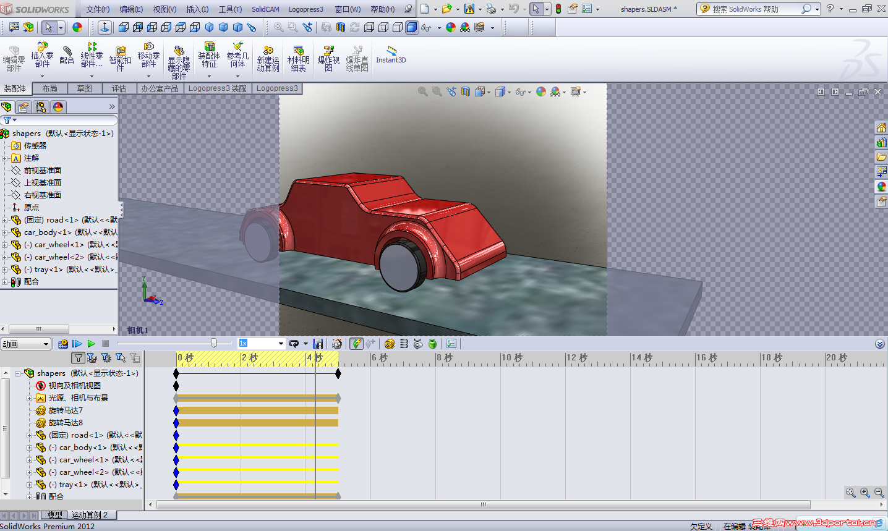Click the save animation icon in motion toolbar
888x531 pixels.
coord(318,344)
